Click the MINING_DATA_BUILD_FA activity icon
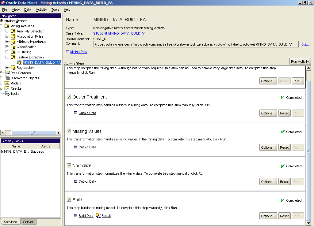314x227 pixels. pos(19,62)
